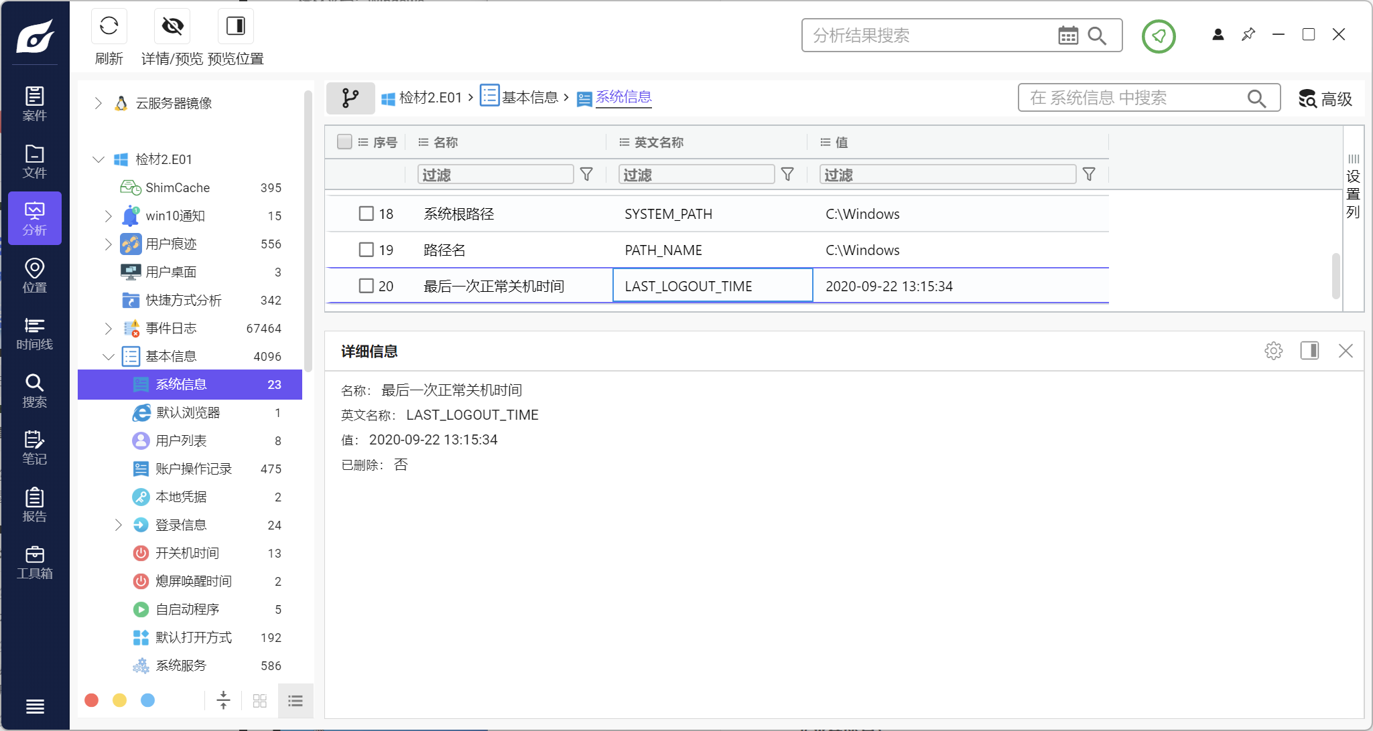This screenshot has width=1373, height=731.
Task: Expand 云服务器镜像 tree node
Action: [x=99, y=103]
